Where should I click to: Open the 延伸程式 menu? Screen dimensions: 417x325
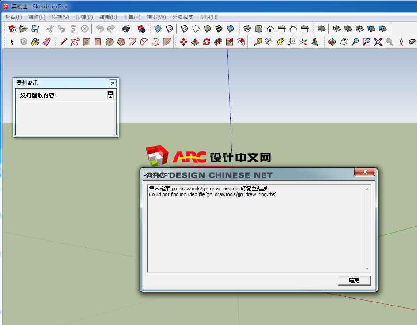click(183, 17)
